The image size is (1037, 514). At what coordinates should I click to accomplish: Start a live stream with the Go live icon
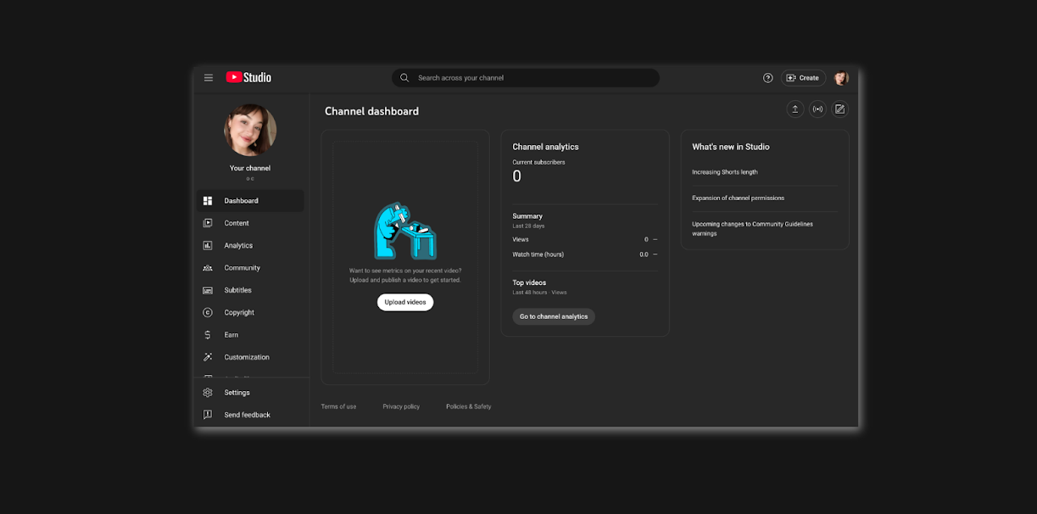pos(817,109)
